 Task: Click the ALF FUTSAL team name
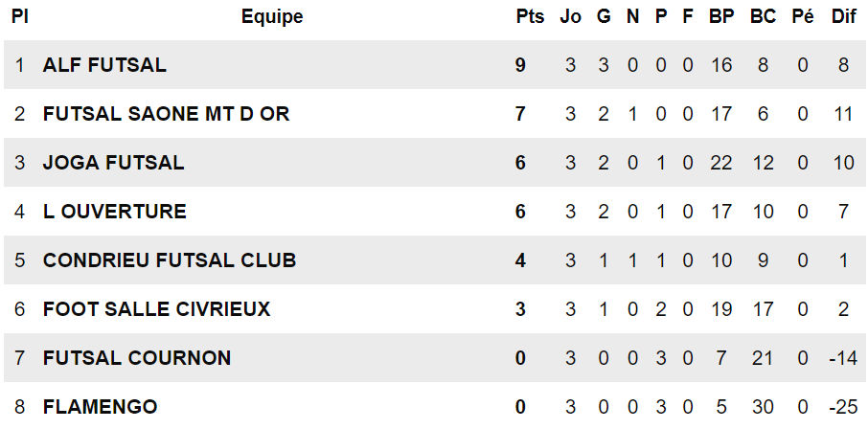(x=104, y=65)
